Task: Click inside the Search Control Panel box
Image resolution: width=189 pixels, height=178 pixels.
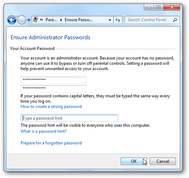Action: pos(149,20)
